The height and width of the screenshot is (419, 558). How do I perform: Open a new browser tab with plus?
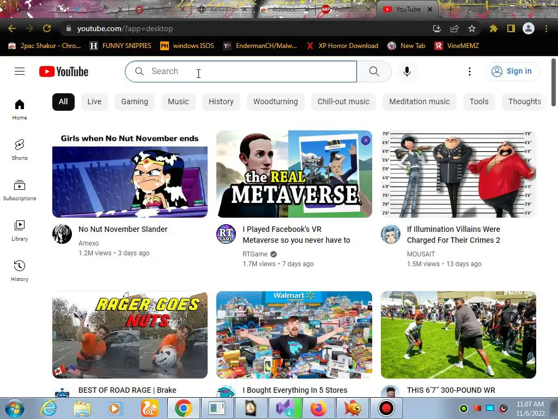point(450,10)
